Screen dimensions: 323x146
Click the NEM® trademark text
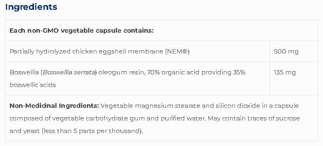(x=178, y=52)
